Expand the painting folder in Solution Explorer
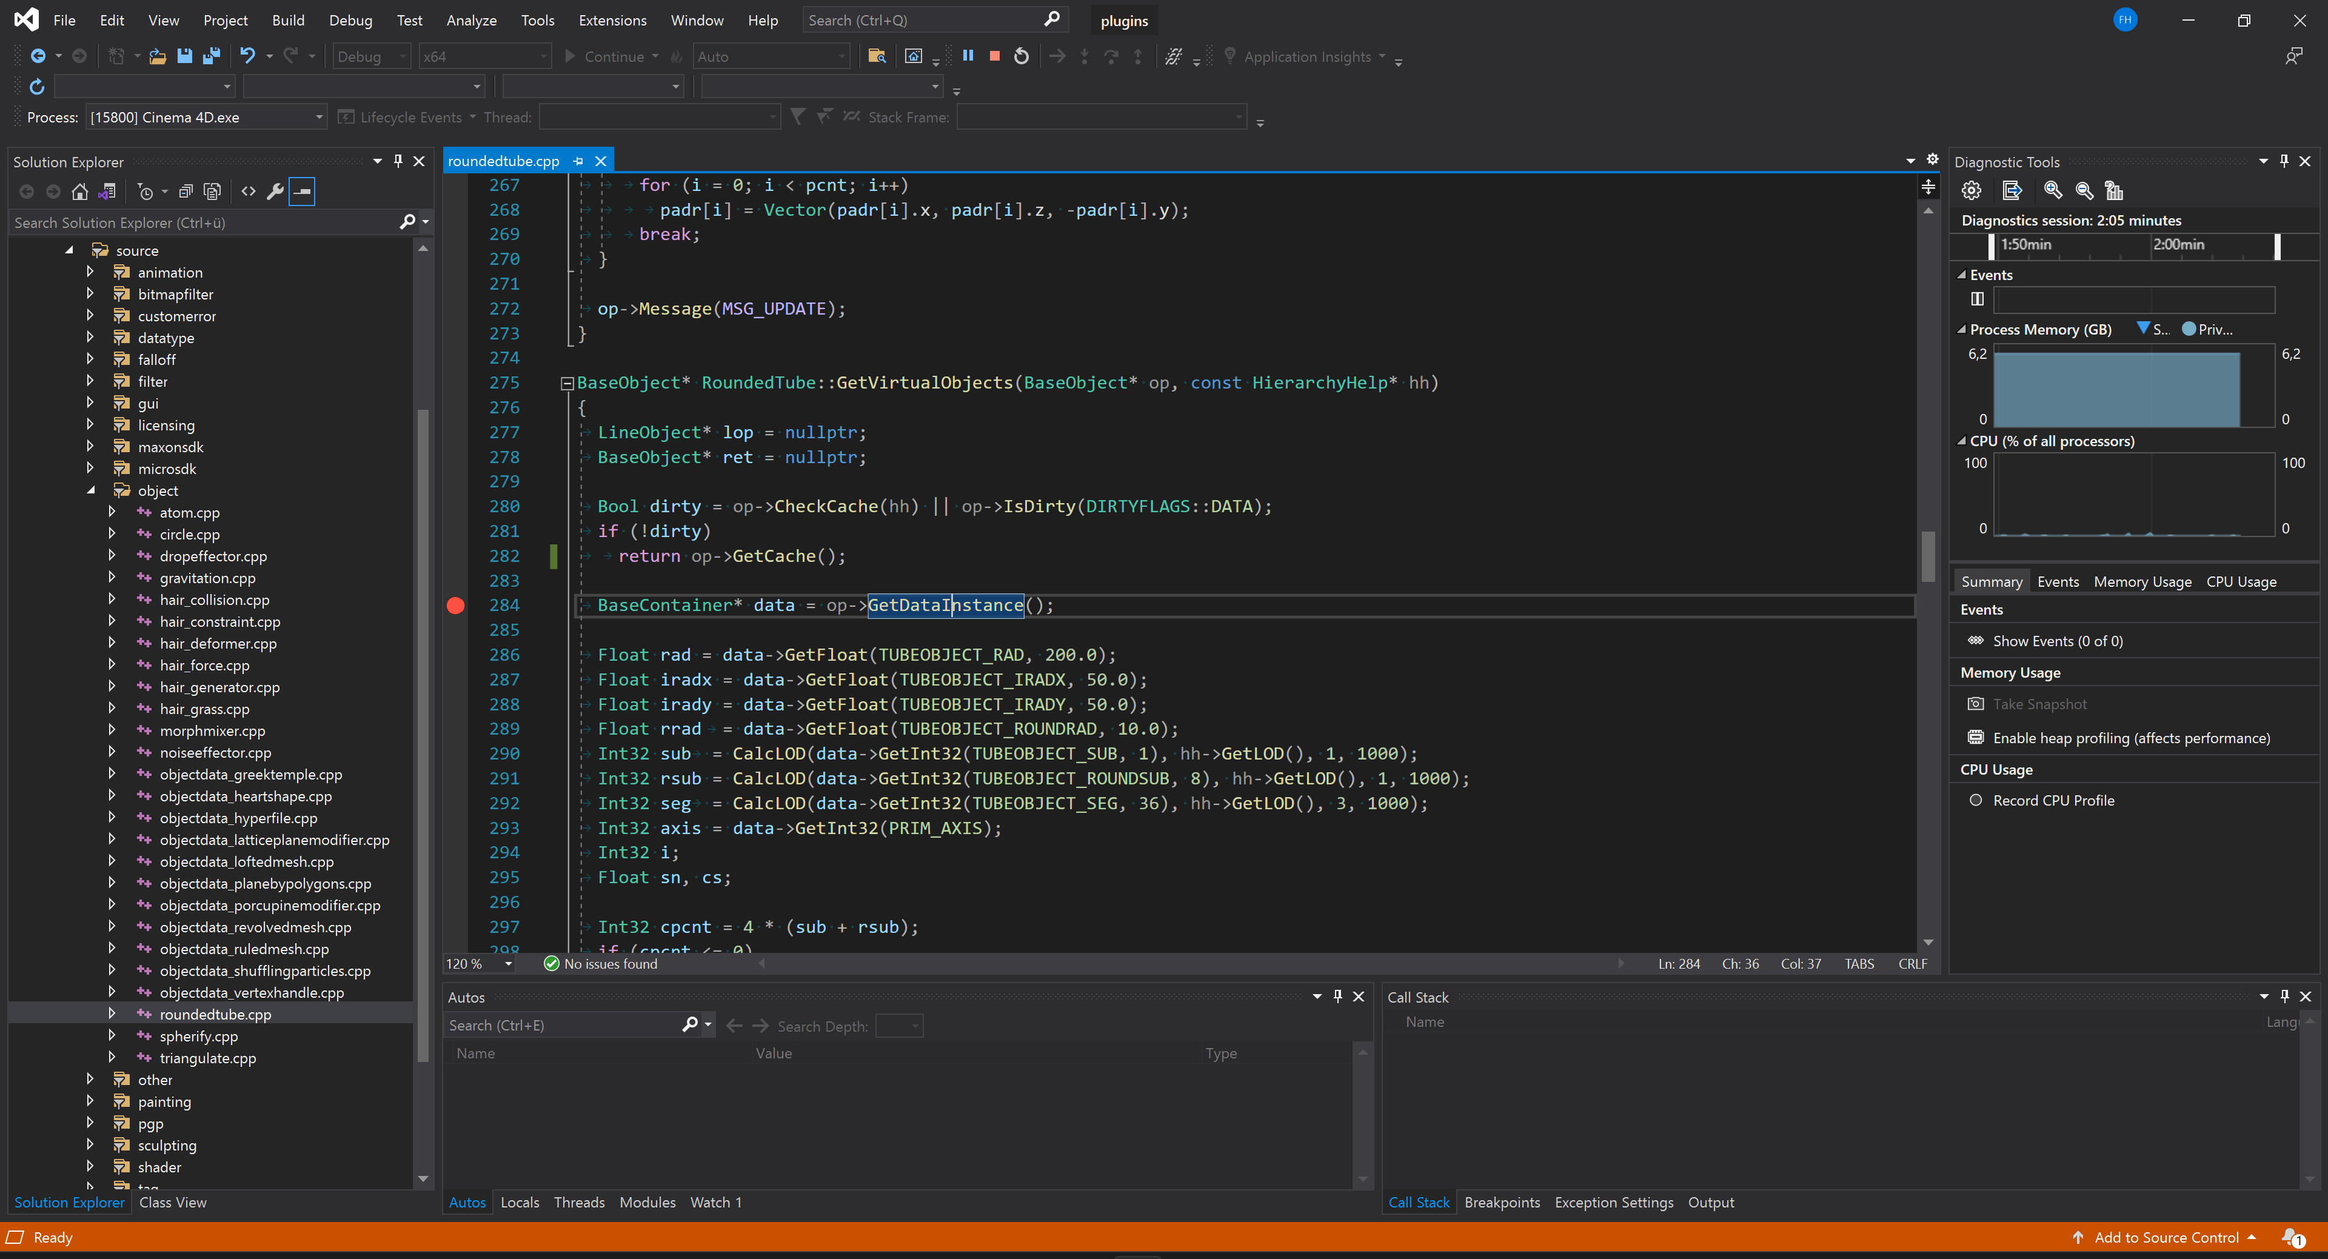The width and height of the screenshot is (2328, 1259). pyautogui.click(x=90, y=1101)
